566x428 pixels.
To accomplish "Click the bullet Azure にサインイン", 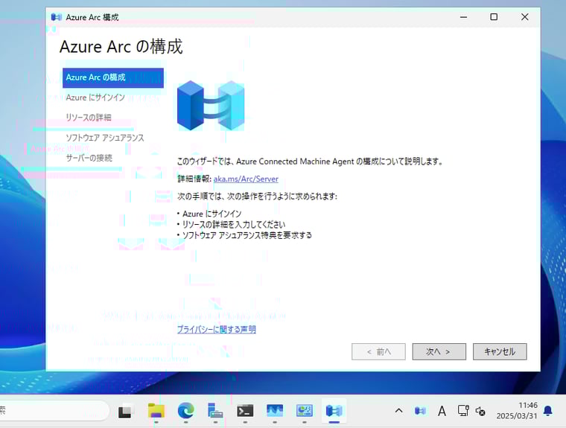I will (212, 214).
